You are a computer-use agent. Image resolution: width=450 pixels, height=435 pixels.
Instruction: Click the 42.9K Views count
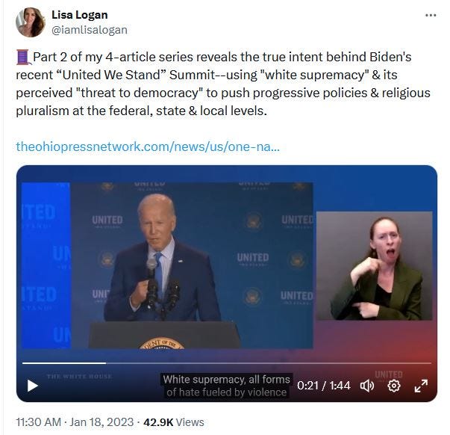174,422
